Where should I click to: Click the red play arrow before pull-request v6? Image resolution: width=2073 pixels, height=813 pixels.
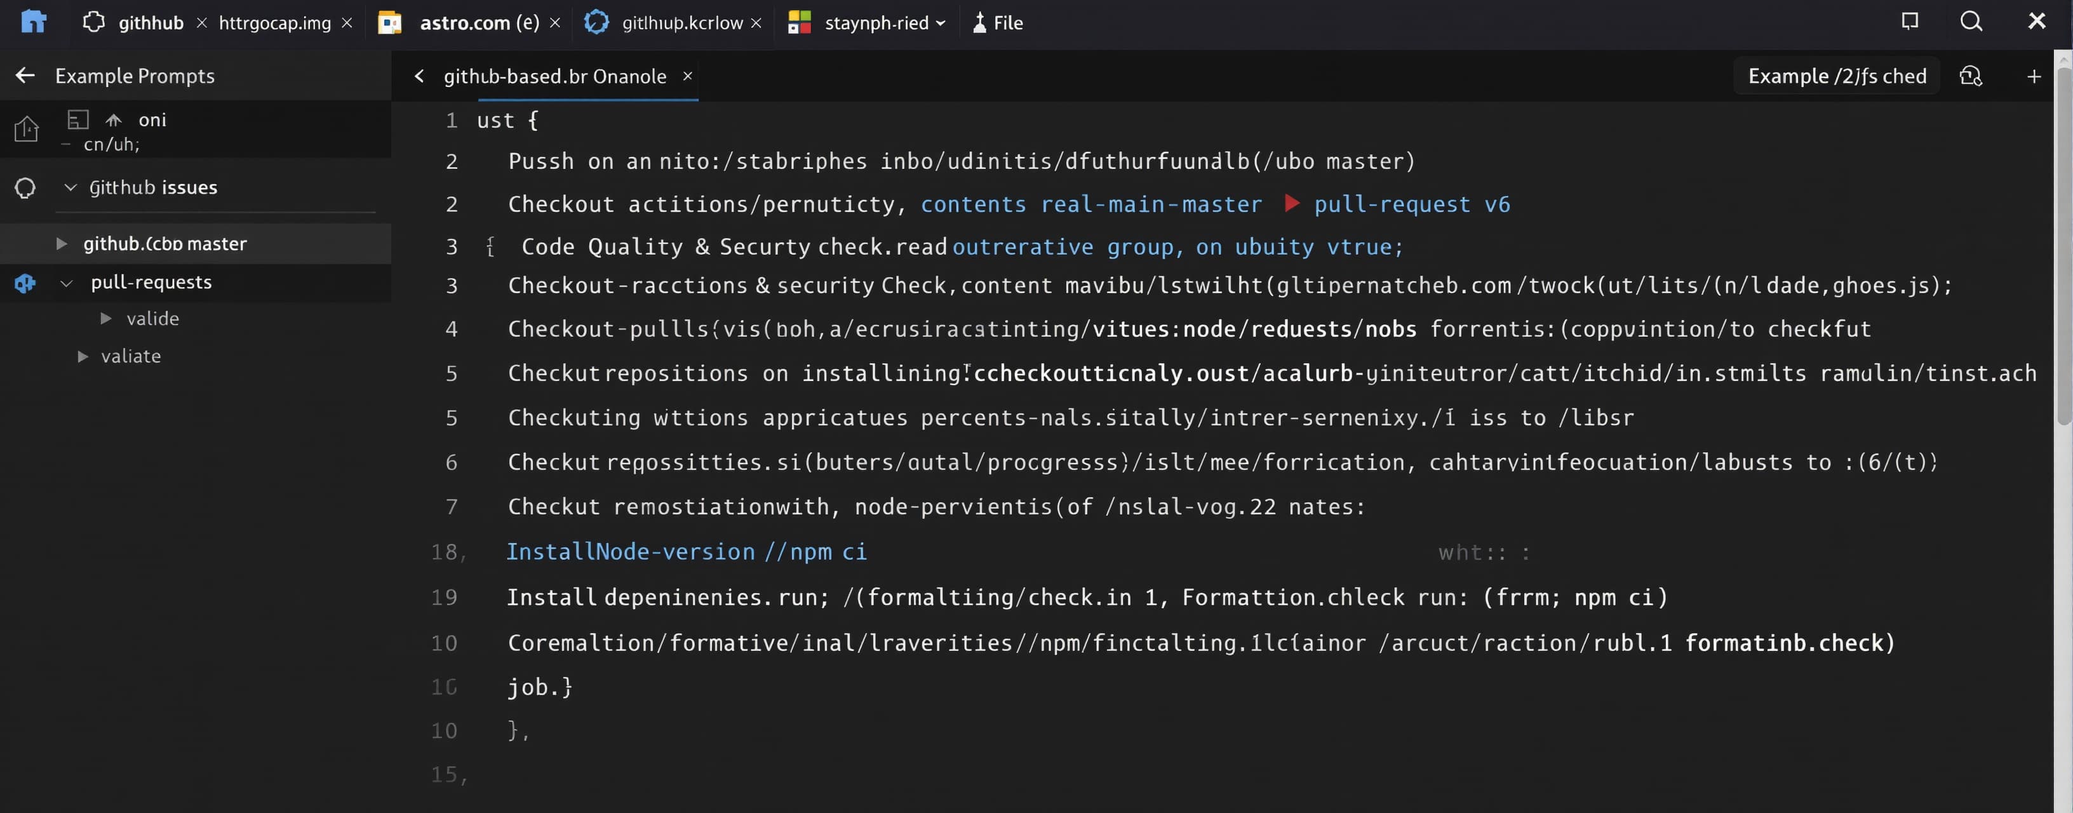click(x=1292, y=203)
